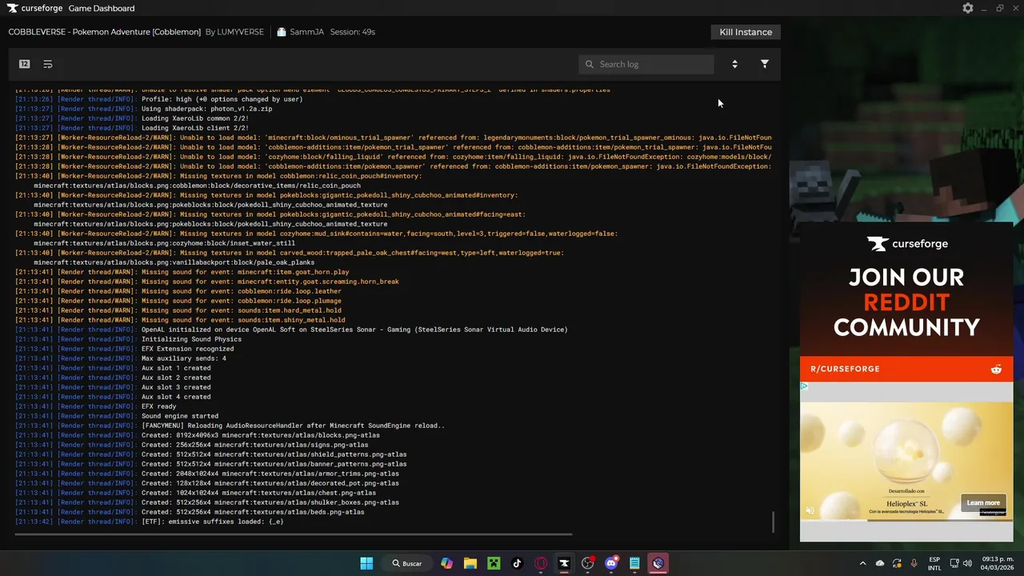Click the horizontal log scrollbar

tap(292, 534)
